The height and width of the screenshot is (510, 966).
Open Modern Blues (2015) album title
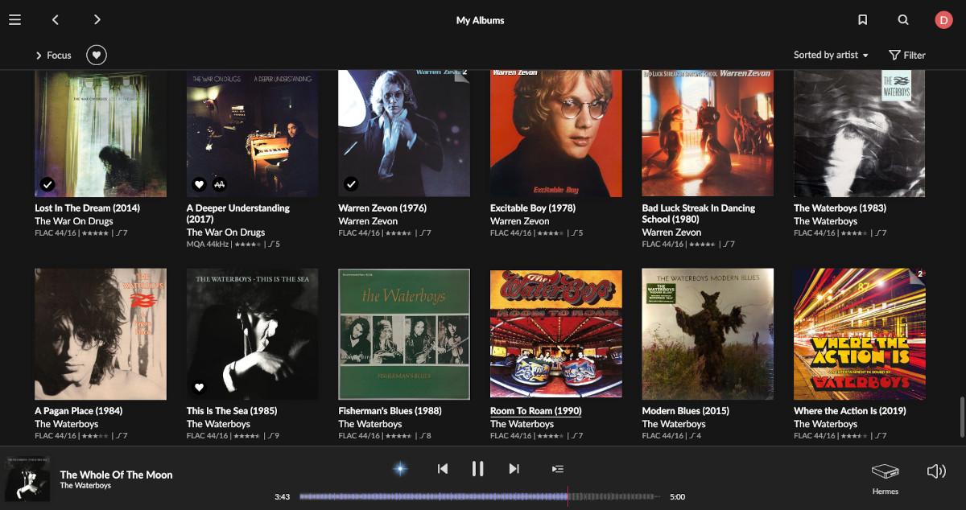[x=686, y=410]
